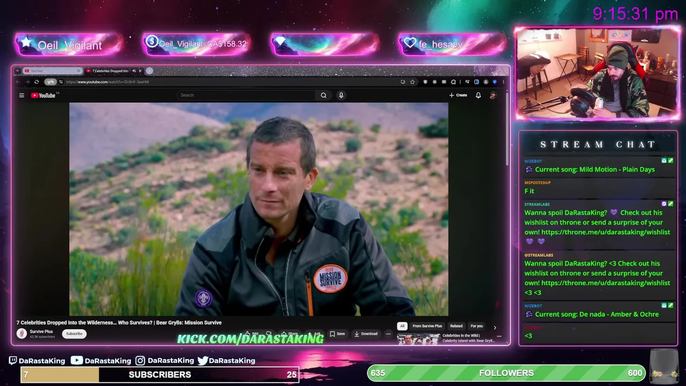Bookmark the page with the star icon

coord(412,82)
